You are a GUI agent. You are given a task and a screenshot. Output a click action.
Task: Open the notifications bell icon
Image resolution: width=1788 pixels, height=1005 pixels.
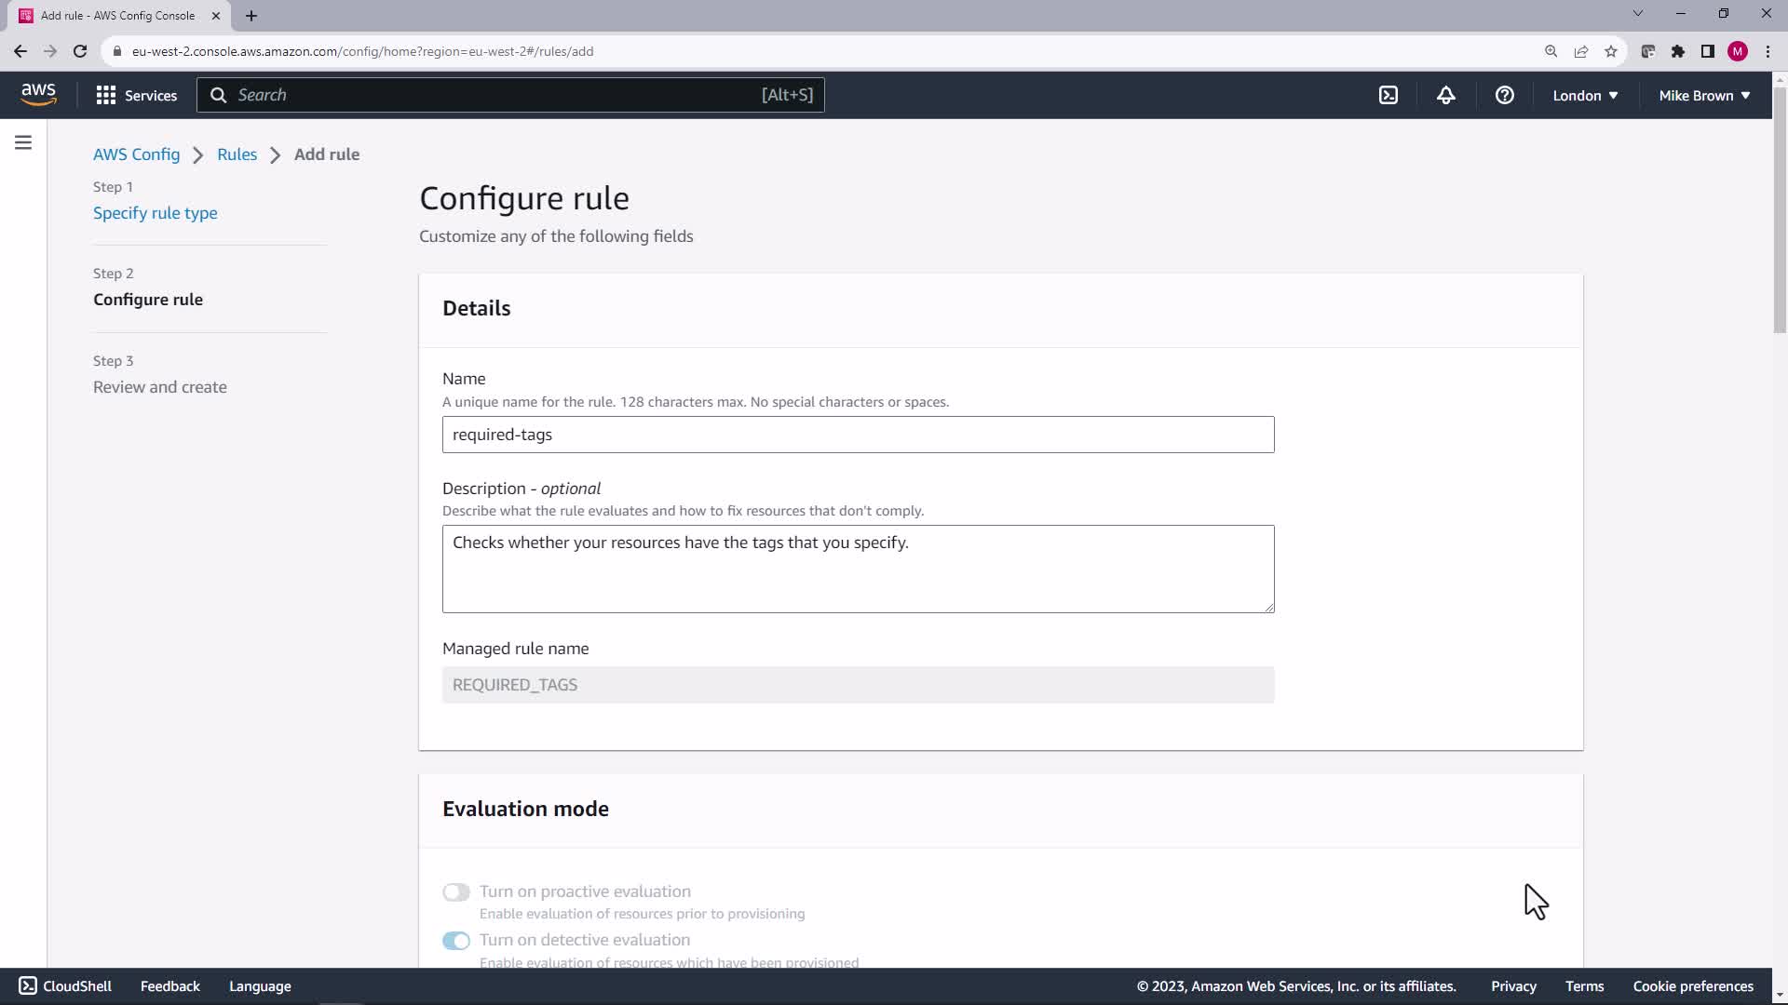click(x=1445, y=95)
